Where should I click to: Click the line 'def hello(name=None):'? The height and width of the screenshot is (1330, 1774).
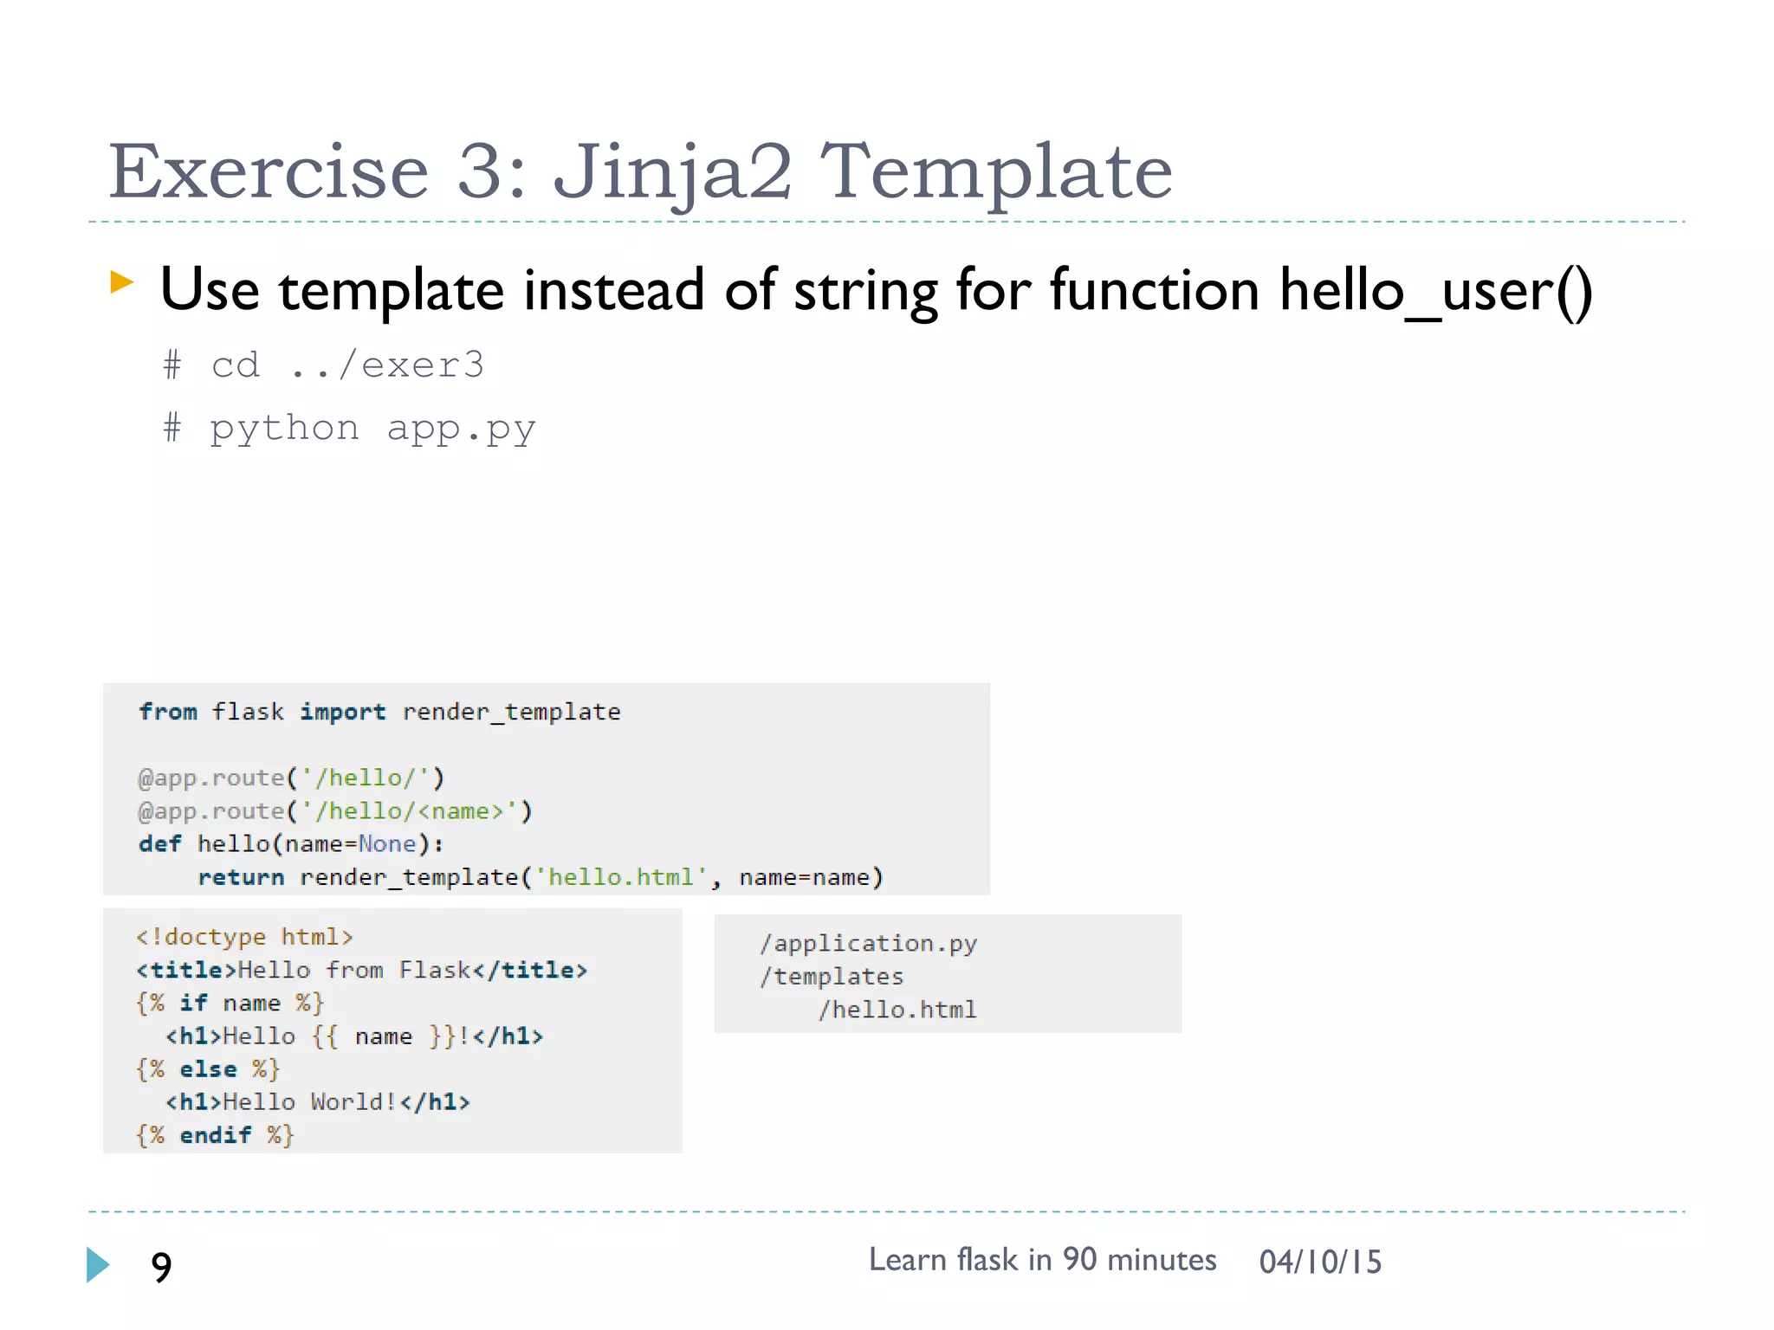click(291, 844)
